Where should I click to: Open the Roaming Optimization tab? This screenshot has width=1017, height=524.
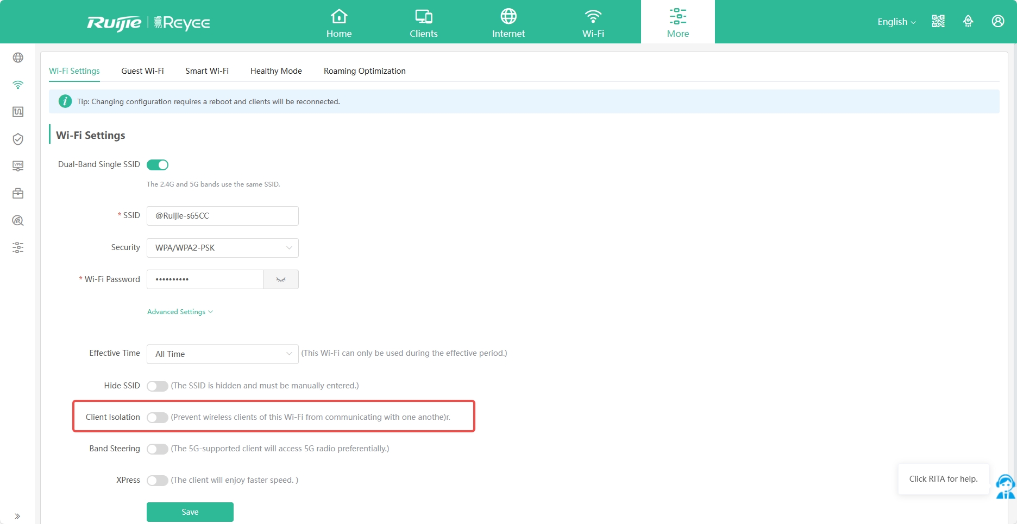365,71
